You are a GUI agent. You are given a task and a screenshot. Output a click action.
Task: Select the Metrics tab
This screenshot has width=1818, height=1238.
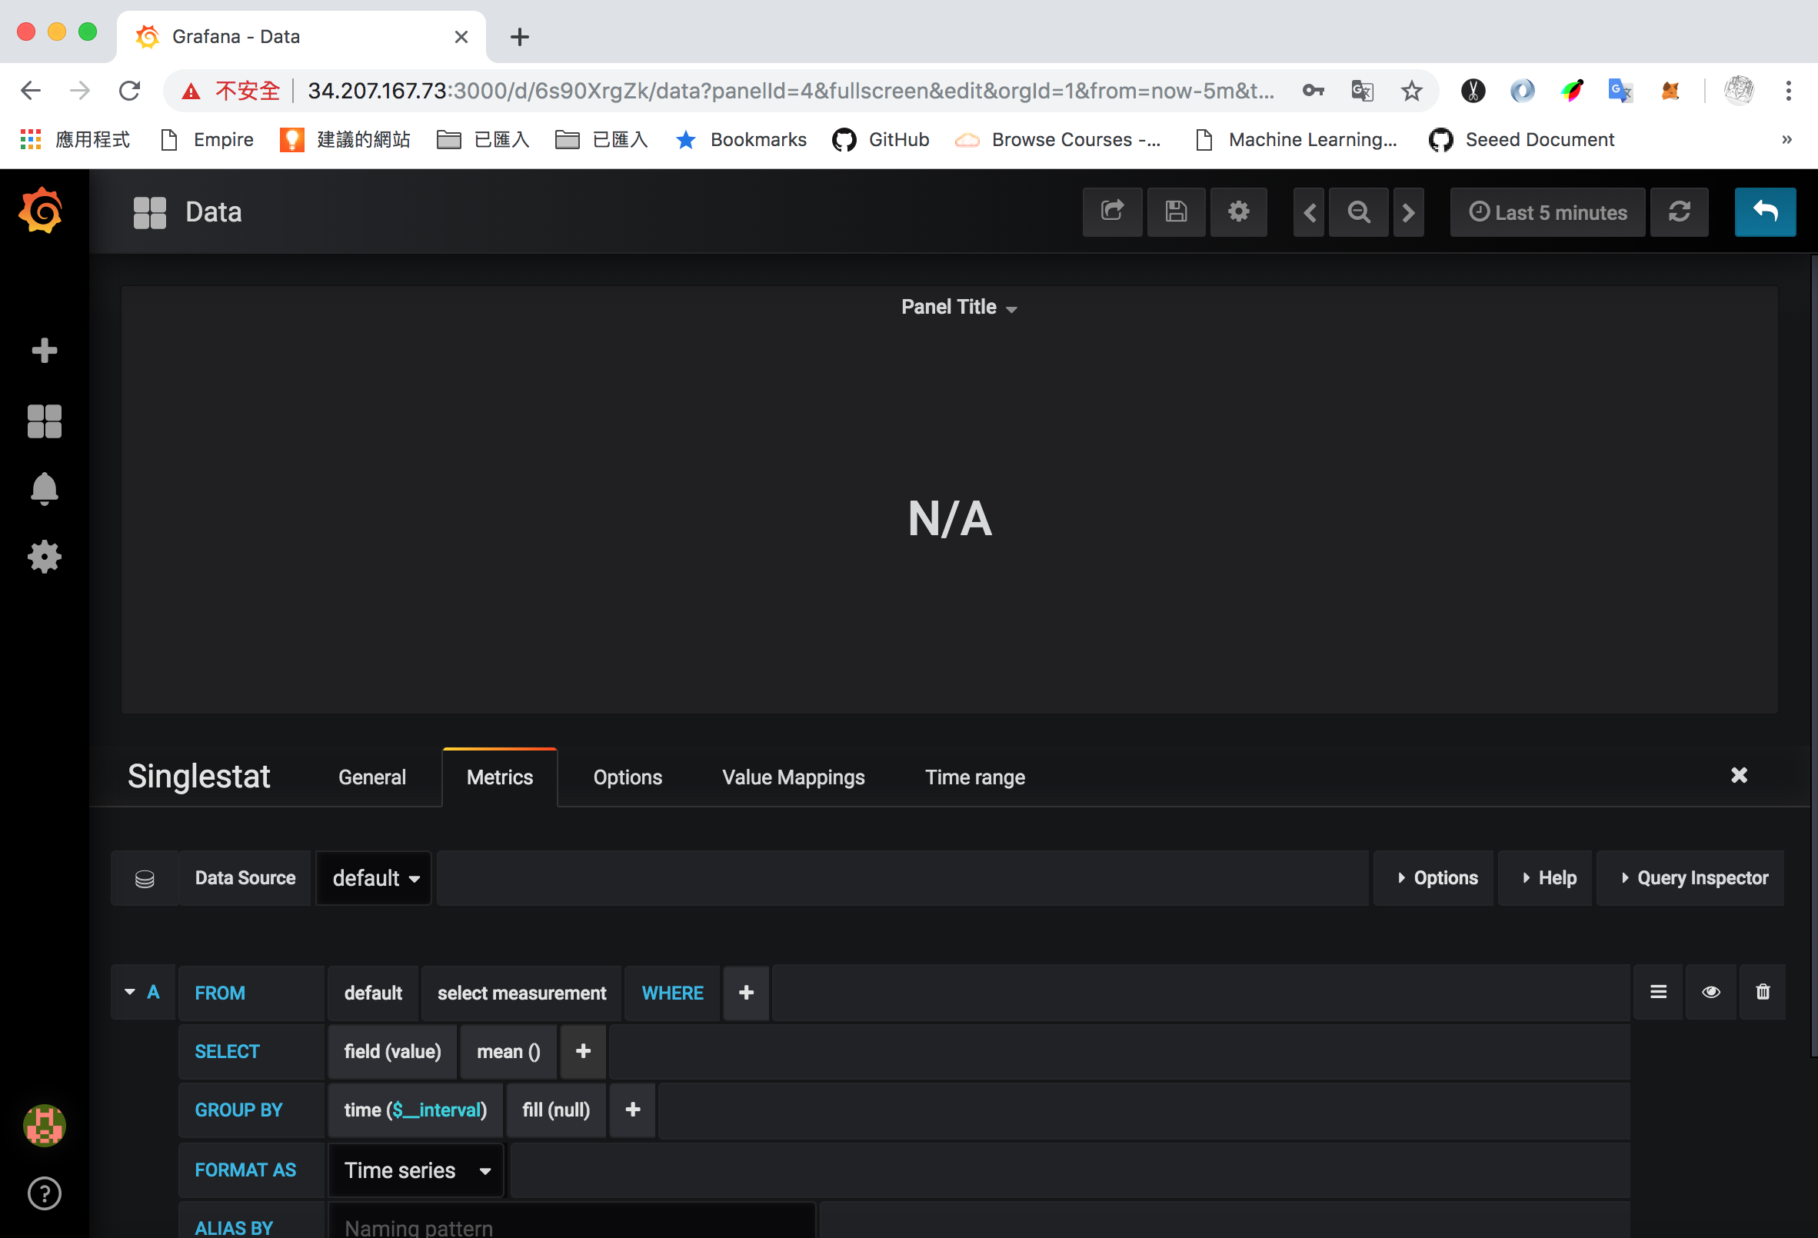(x=500, y=777)
